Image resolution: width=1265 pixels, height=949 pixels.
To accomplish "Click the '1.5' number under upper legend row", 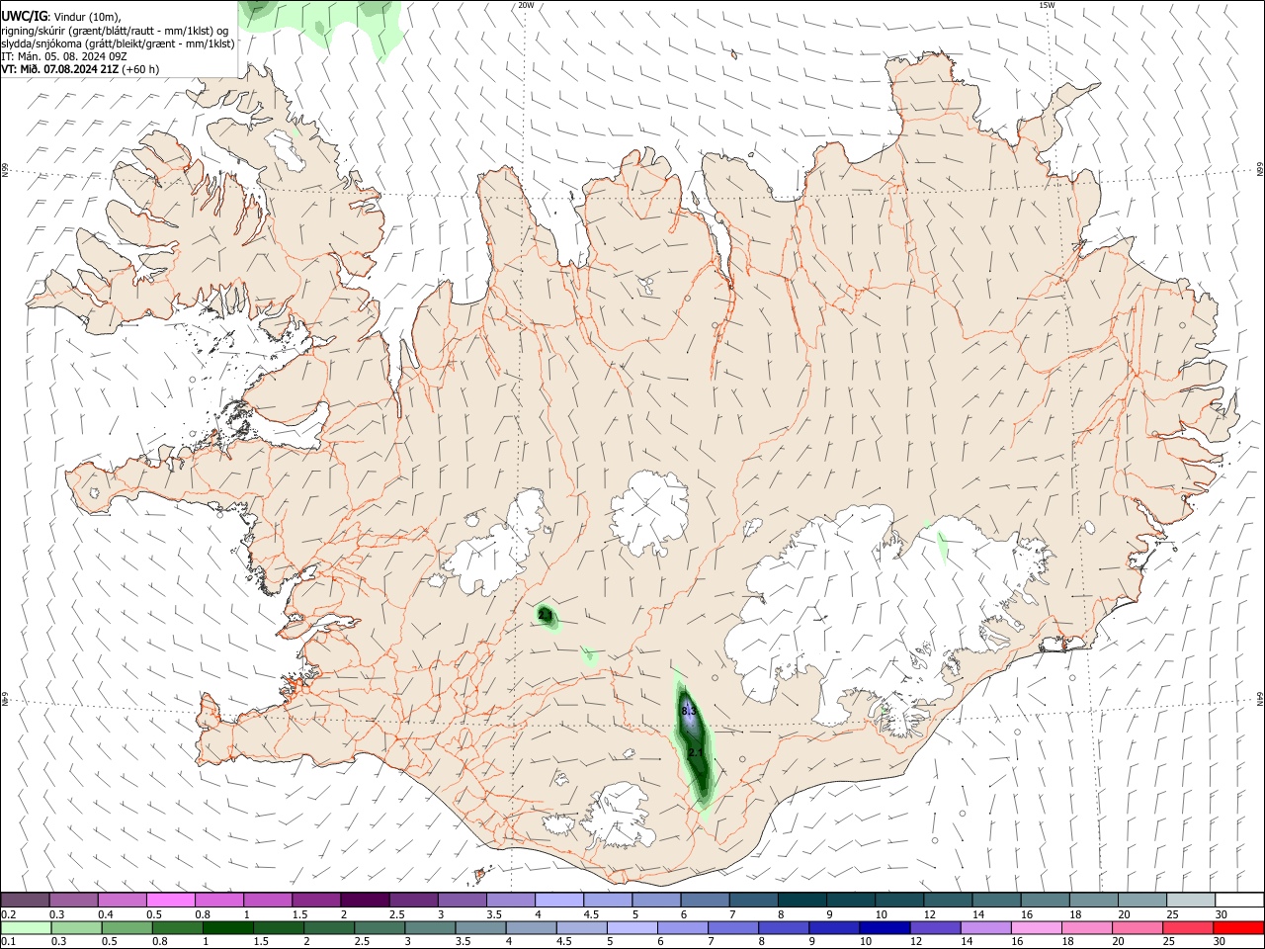I will coord(298,914).
